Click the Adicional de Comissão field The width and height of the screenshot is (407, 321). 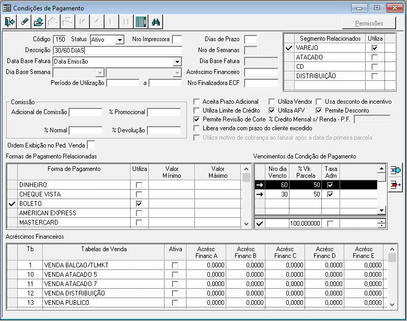point(86,113)
